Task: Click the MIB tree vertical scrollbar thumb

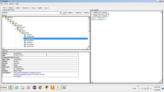Action: pos(89,25)
